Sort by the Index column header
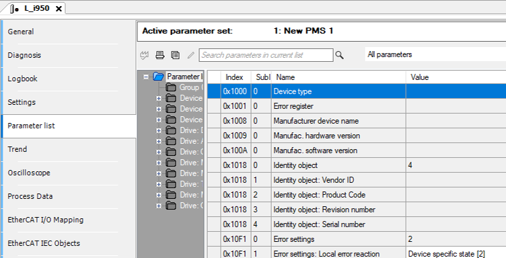The width and height of the screenshot is (506, 258). [236, 77]
